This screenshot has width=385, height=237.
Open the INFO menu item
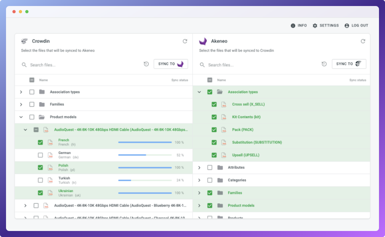[x=299, y=26]
